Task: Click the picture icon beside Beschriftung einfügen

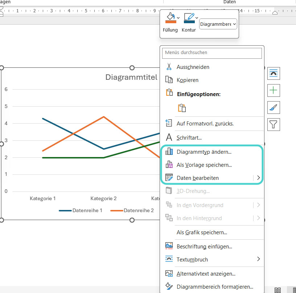Action: click(169, 246)
